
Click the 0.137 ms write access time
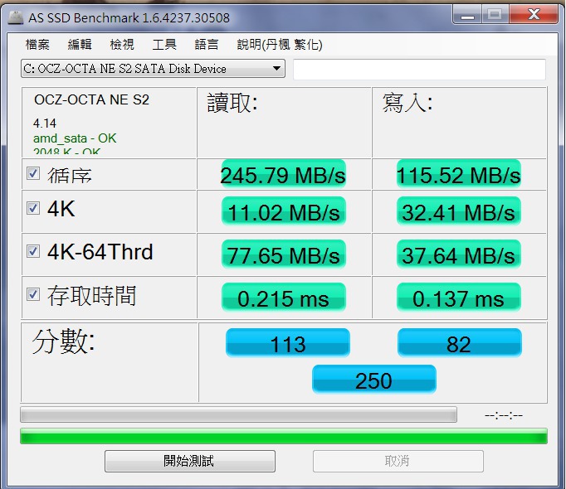[459, 298]
